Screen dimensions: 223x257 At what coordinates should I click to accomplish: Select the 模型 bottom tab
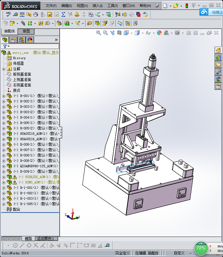[28, 238]
